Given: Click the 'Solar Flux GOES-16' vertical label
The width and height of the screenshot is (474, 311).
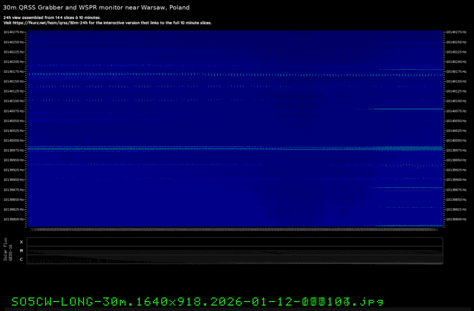Looking at the screenshot, I should (8, 249).
